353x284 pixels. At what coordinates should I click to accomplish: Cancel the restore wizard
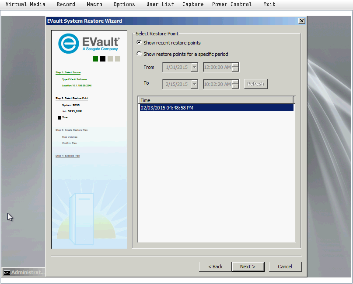[285, 267]
